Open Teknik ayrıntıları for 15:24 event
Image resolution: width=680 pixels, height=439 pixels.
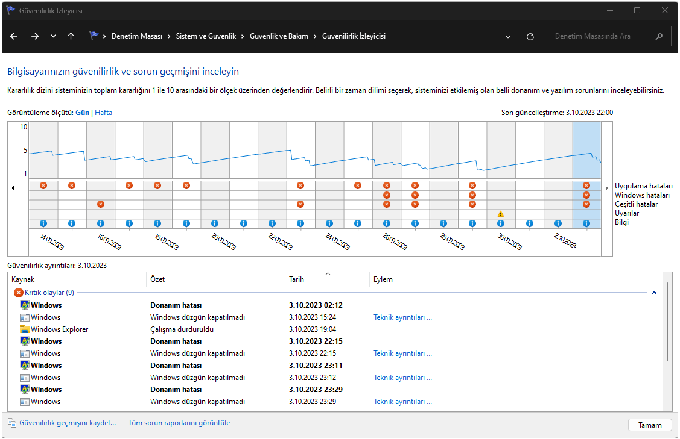[x=402, y=317]
